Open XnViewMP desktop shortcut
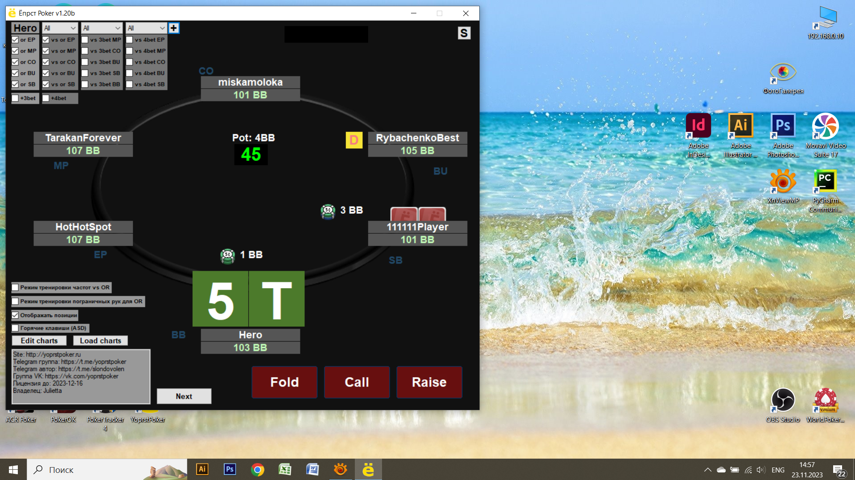Screen dimensions: 855x480 [783, 186]
